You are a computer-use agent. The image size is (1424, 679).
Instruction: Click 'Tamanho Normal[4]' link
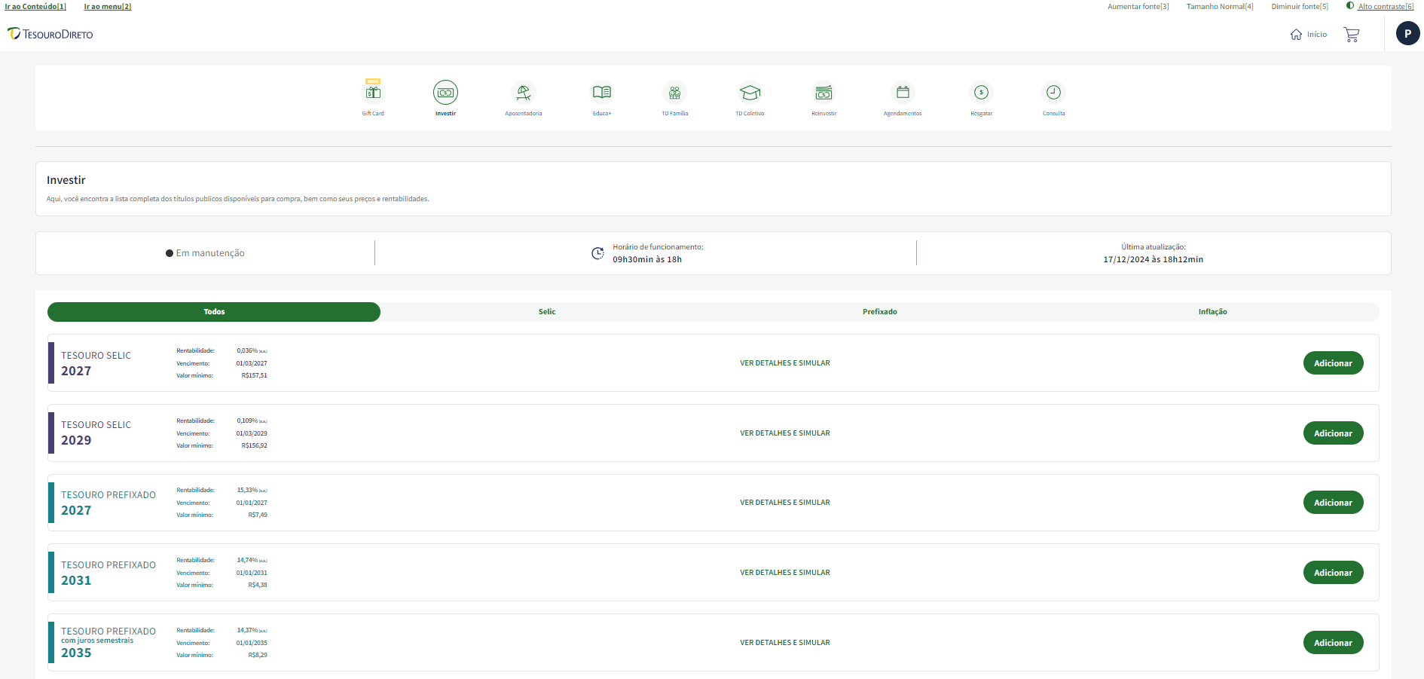(x=1220, y=6)
